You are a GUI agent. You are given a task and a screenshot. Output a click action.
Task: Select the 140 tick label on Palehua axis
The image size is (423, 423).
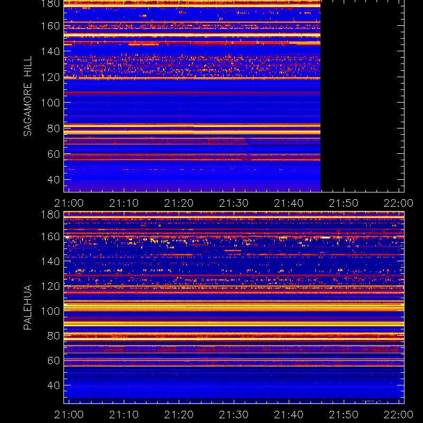(x=50, y=261)
